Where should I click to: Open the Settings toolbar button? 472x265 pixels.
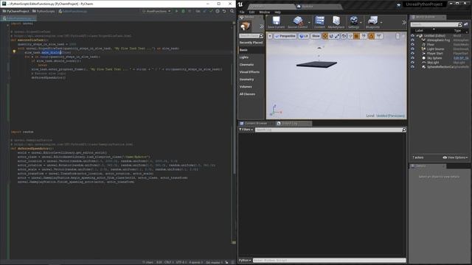[354, 23]
